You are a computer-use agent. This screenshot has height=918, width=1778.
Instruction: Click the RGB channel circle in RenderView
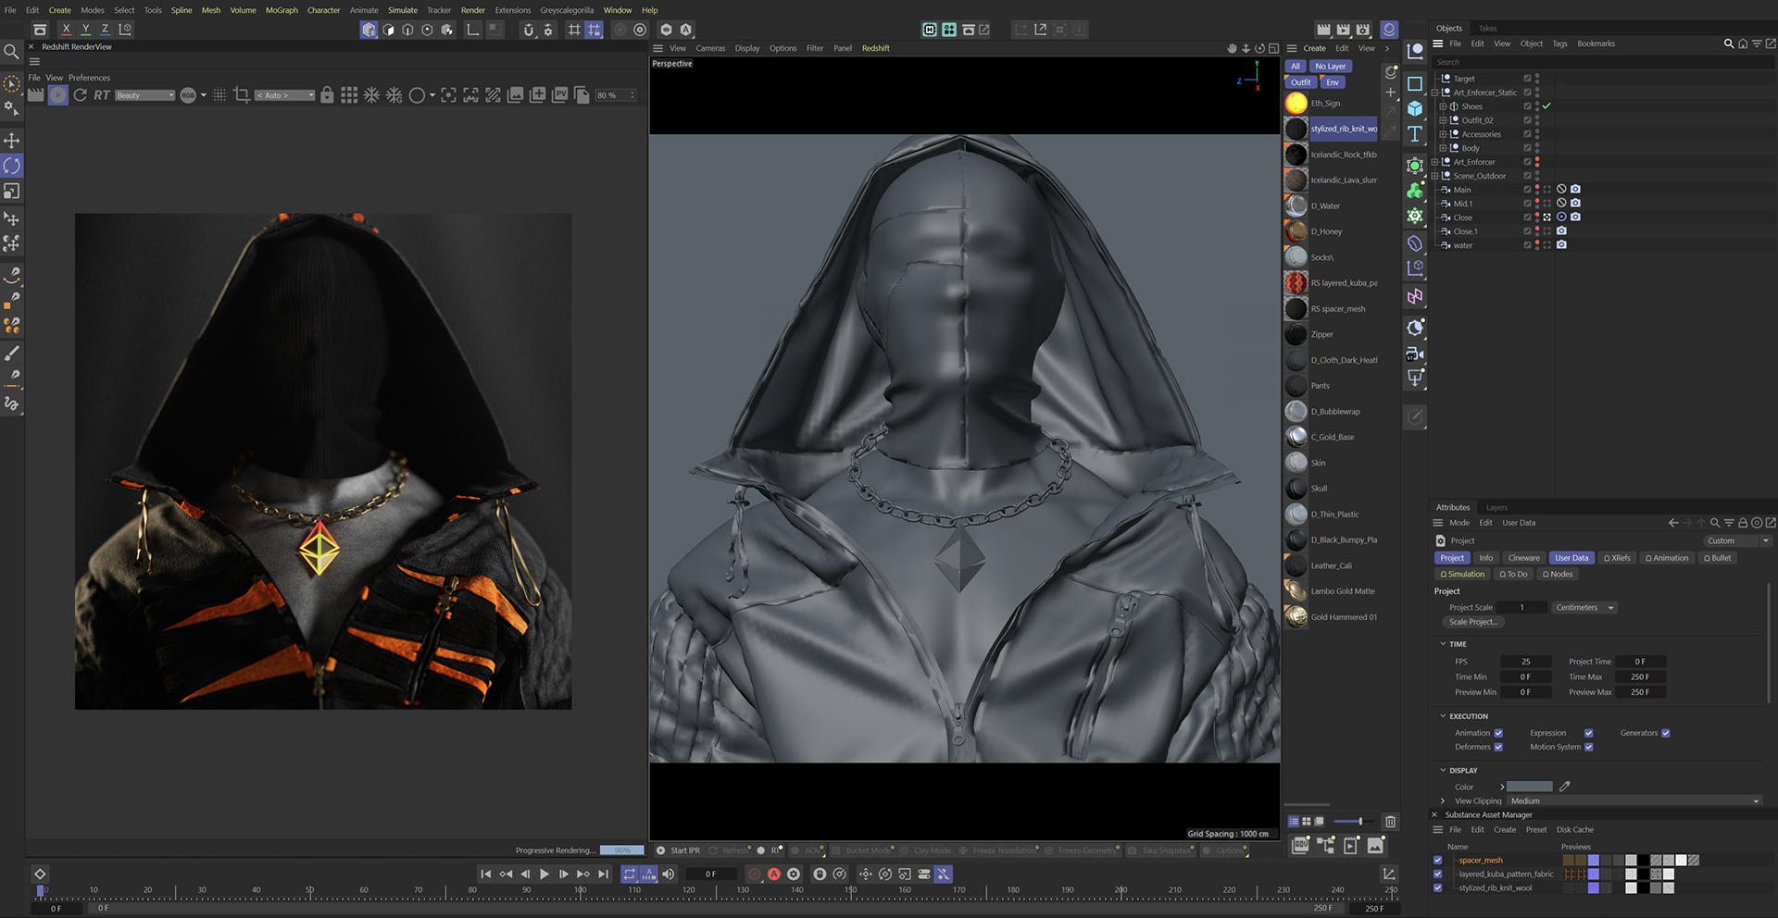click(188, 95)
